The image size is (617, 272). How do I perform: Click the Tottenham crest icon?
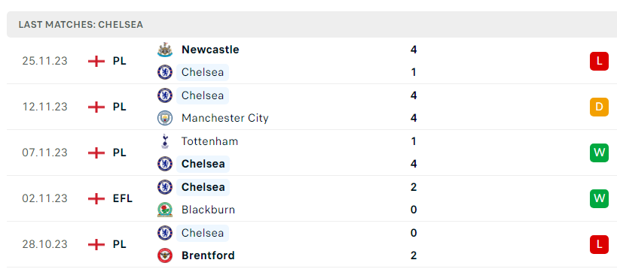click(x=165, y=141)
